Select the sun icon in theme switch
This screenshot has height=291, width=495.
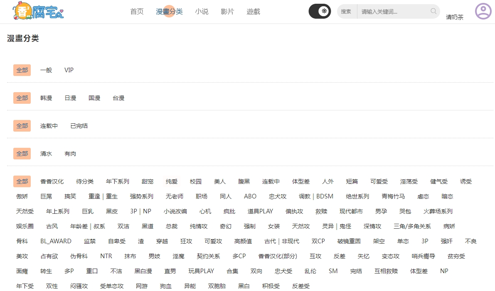pyautogui.click(x=325, y=11)
